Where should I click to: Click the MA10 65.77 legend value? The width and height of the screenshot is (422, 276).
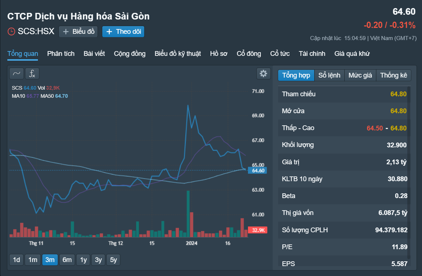pos(33,96)
